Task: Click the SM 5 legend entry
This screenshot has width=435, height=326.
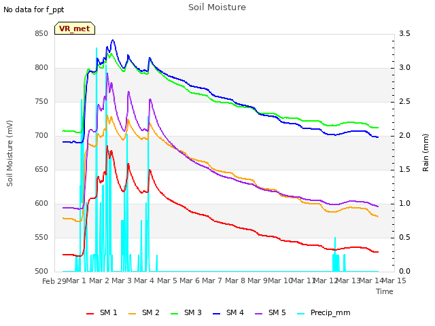Action: point(271,312)
